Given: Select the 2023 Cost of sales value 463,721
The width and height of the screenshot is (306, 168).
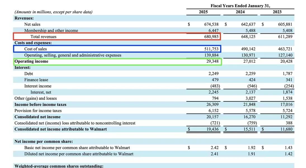Looking at the screenshot, I should pyautogui.click(x=285, y=49).
